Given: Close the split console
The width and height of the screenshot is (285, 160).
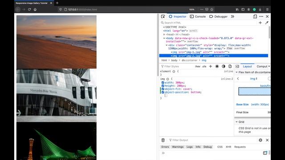Looking at the screenshot, I should click(267, 140).
